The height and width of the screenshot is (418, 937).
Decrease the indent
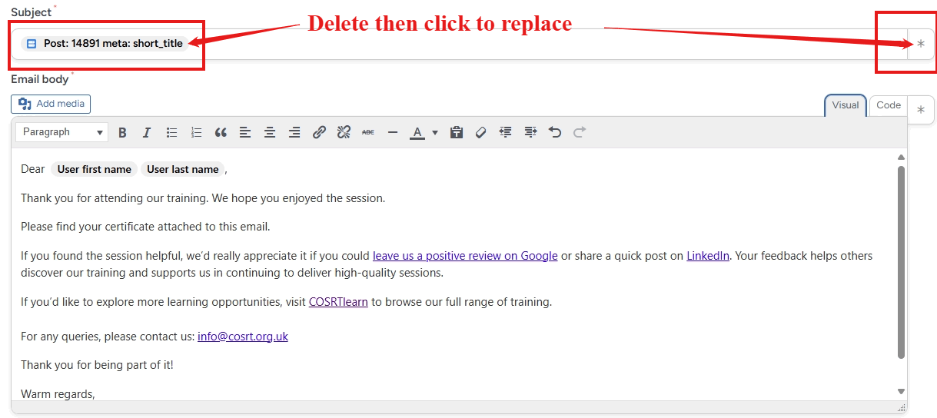(506, 132)
